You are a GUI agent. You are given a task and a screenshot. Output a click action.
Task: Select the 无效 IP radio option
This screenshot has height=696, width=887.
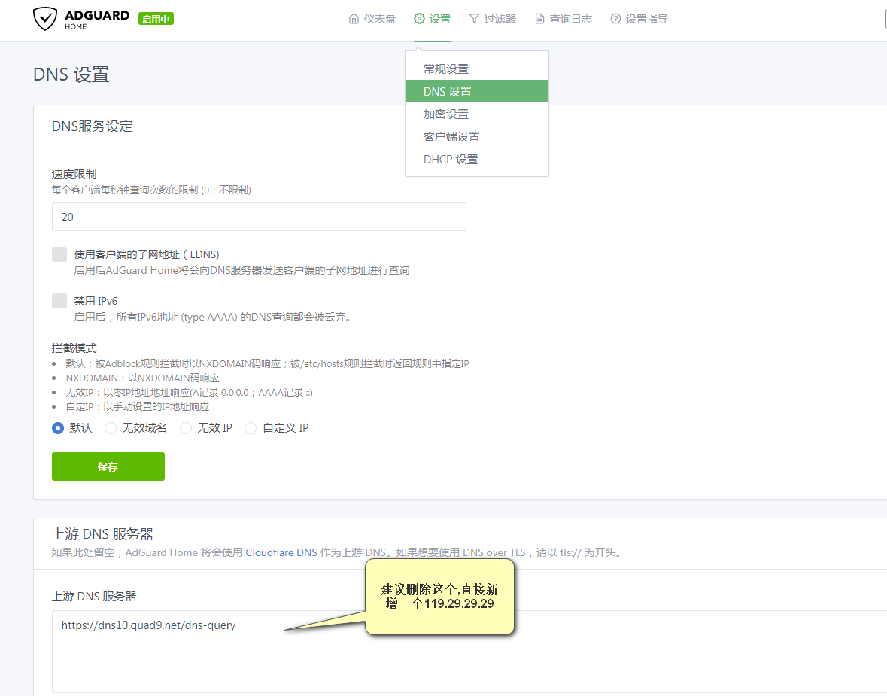click(x=186, y=428)
